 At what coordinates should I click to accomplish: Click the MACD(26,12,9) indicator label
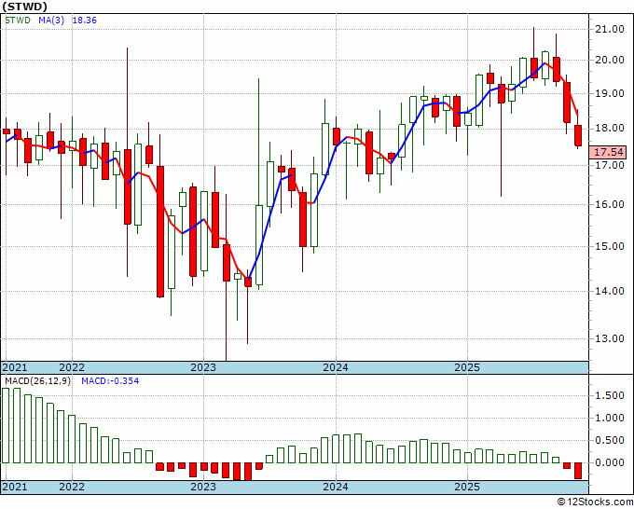click(x=37, y=381)
